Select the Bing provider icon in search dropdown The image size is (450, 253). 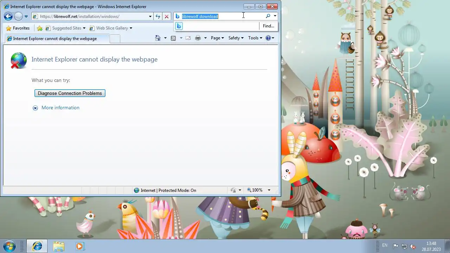pyautogui.click(x=179, y=26)
